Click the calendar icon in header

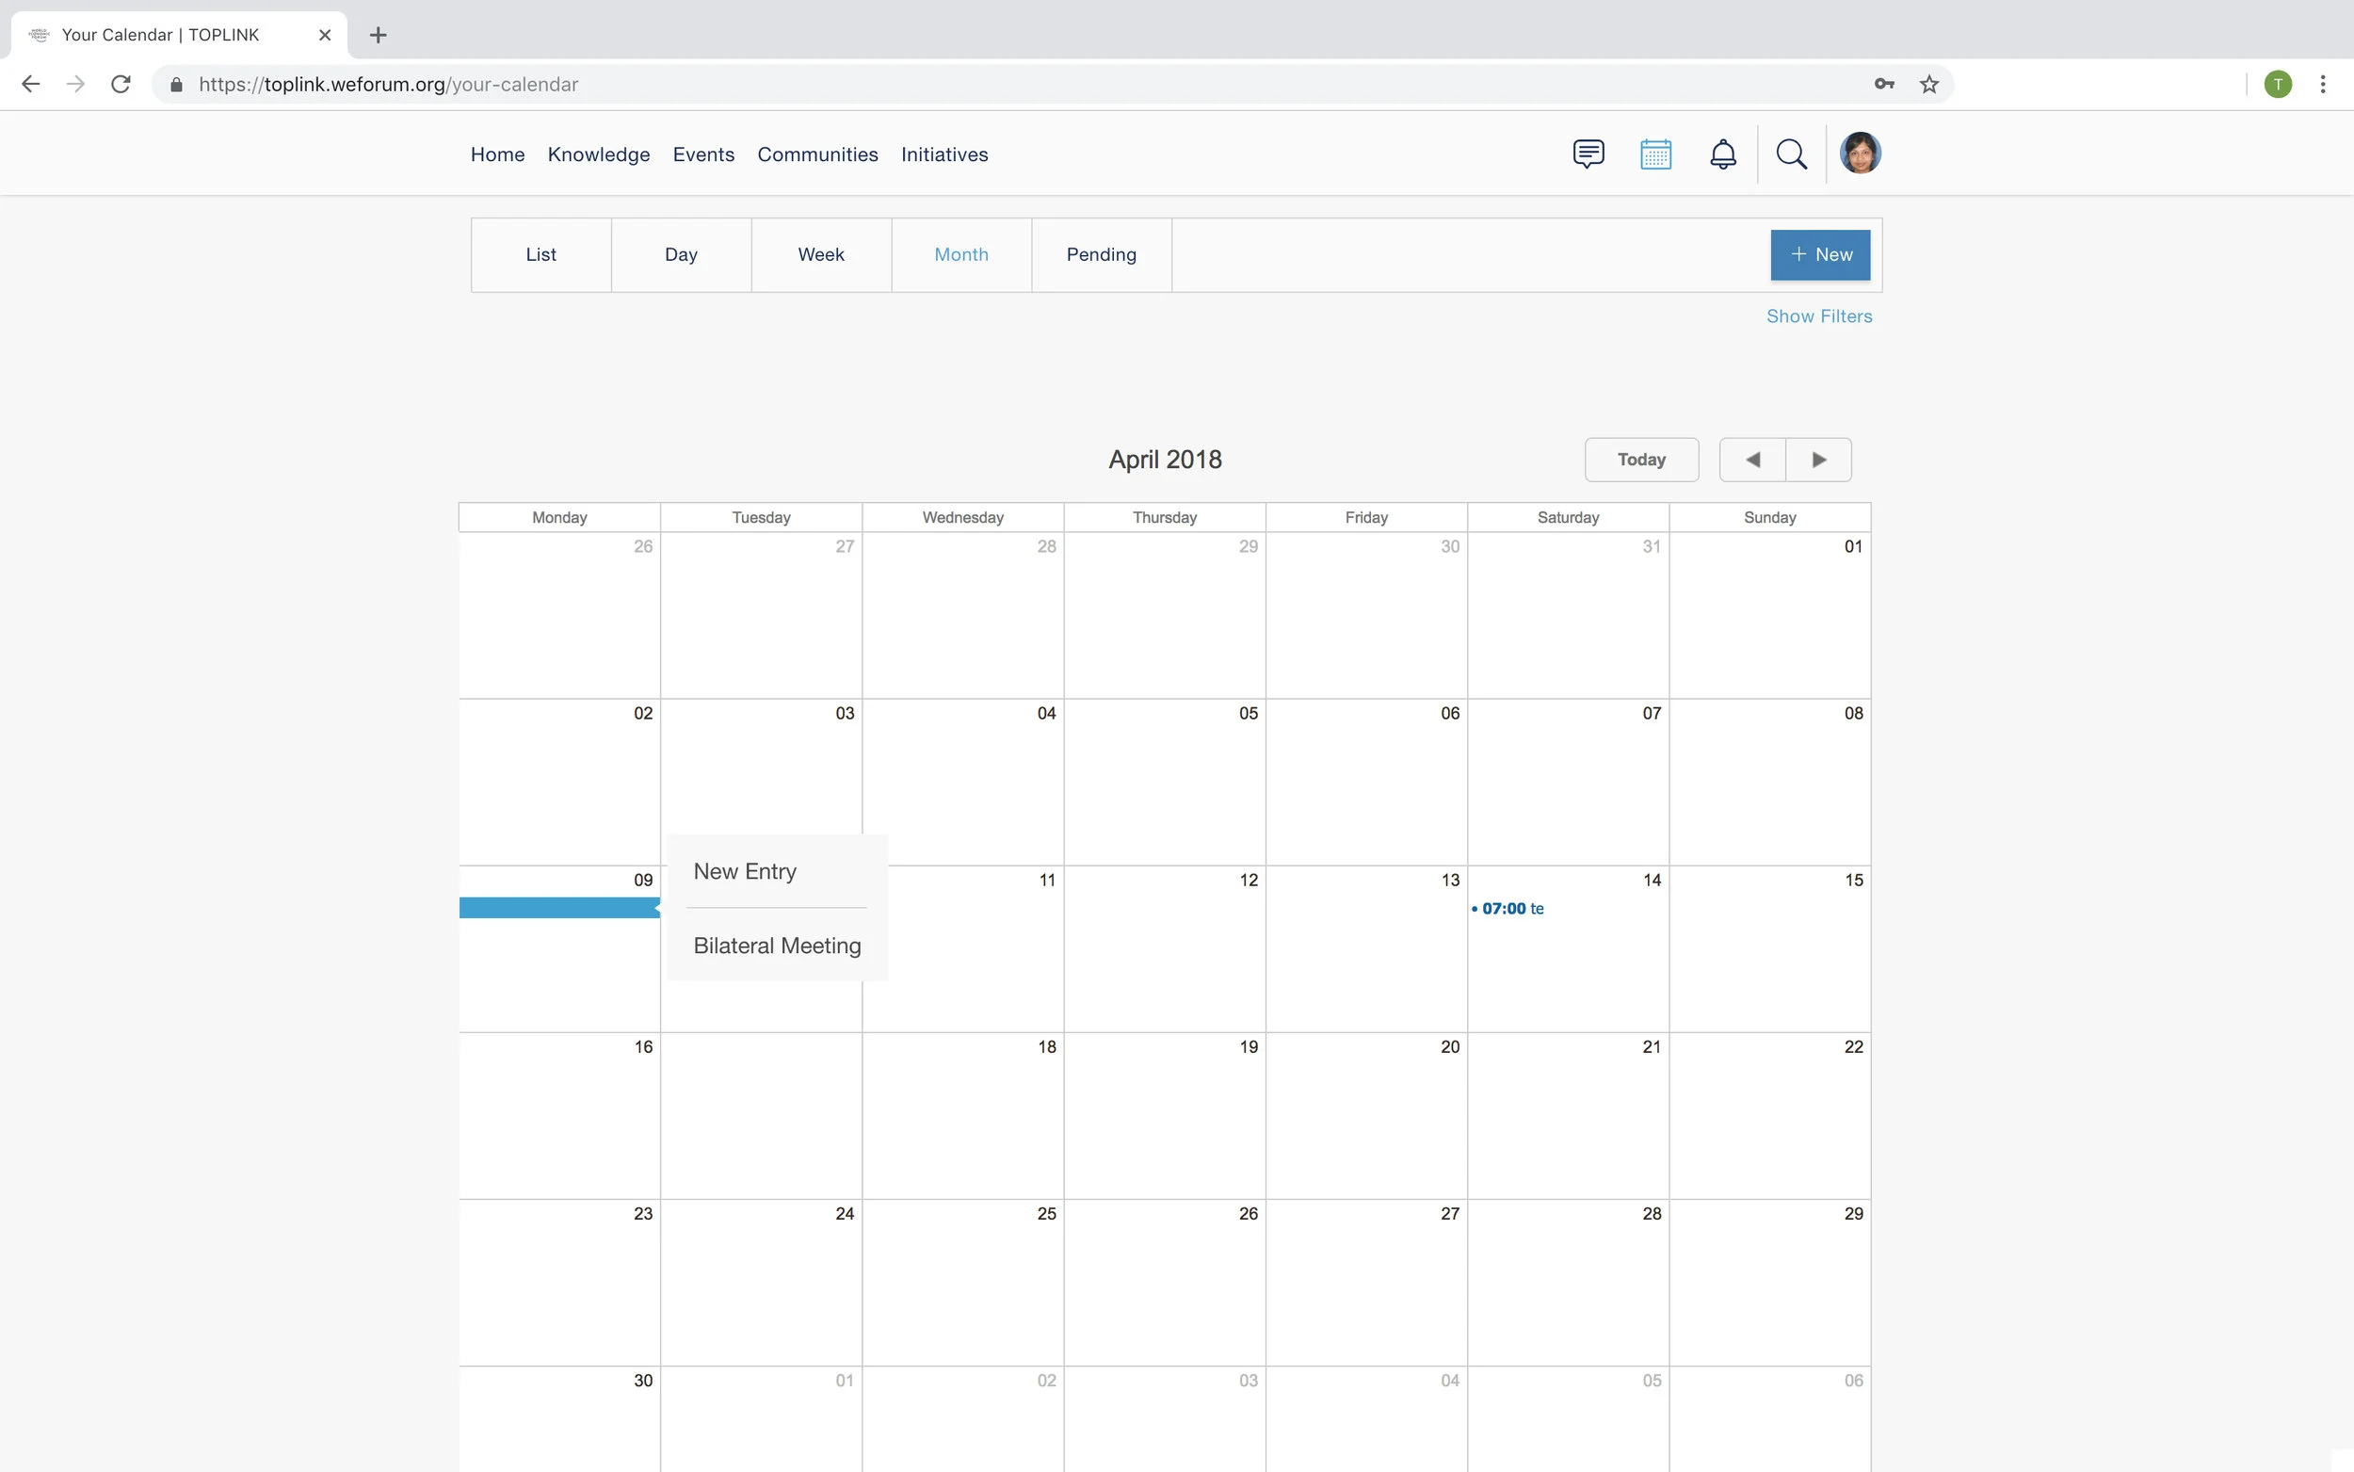pos(1655,154)
